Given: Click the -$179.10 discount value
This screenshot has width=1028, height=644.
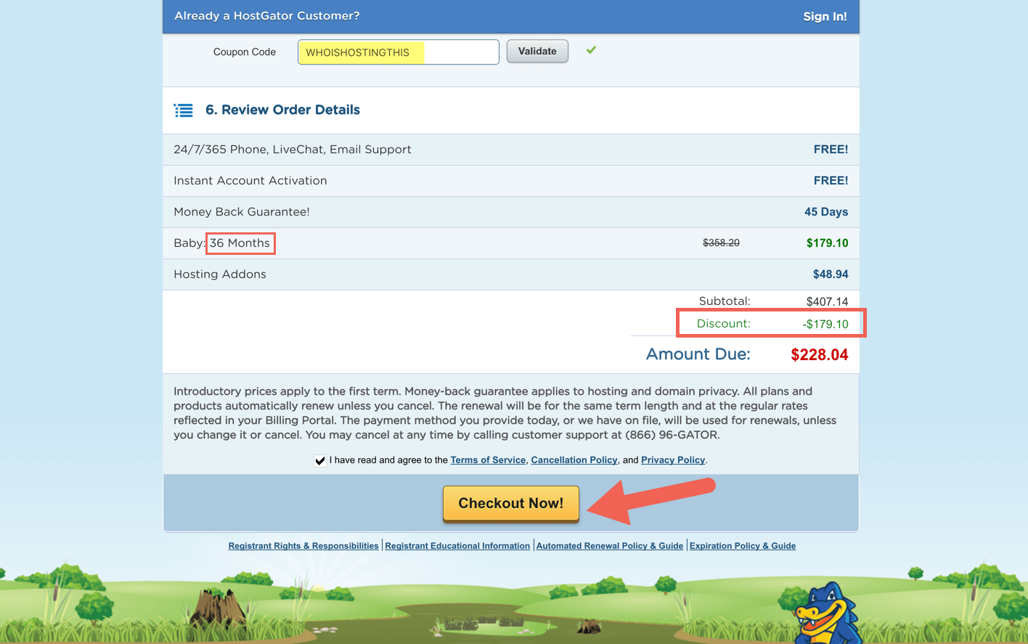Looking at the screenshot, I should click(x=825, y=325).
